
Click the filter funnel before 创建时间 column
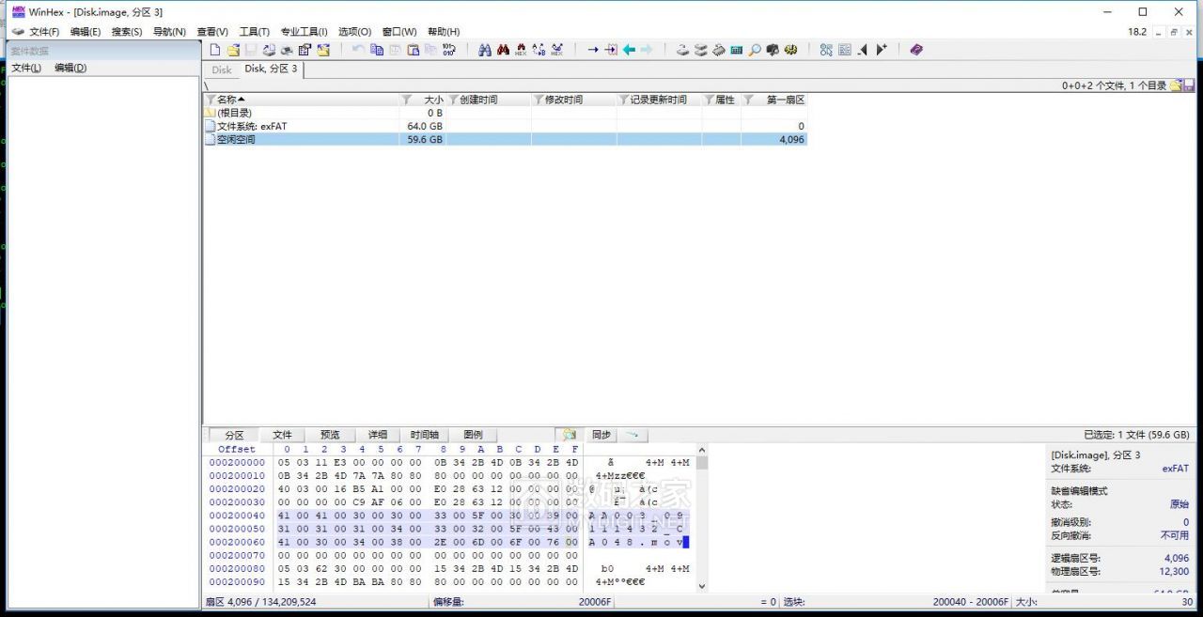(453, 100)
